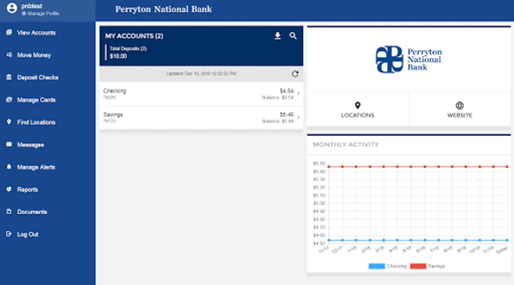Click the Documents file icon
This screenshot has height=285, width=514.
coord(9,212)
